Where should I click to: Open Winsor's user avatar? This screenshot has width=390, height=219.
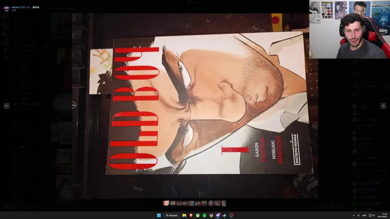click(x=6, y=8)
